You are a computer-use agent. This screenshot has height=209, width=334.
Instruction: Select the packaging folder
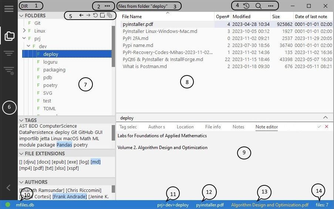click(54, 70)
